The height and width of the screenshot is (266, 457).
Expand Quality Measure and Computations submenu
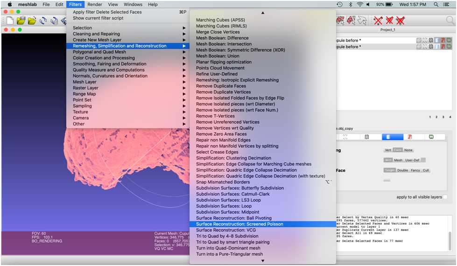pos(128,70)
